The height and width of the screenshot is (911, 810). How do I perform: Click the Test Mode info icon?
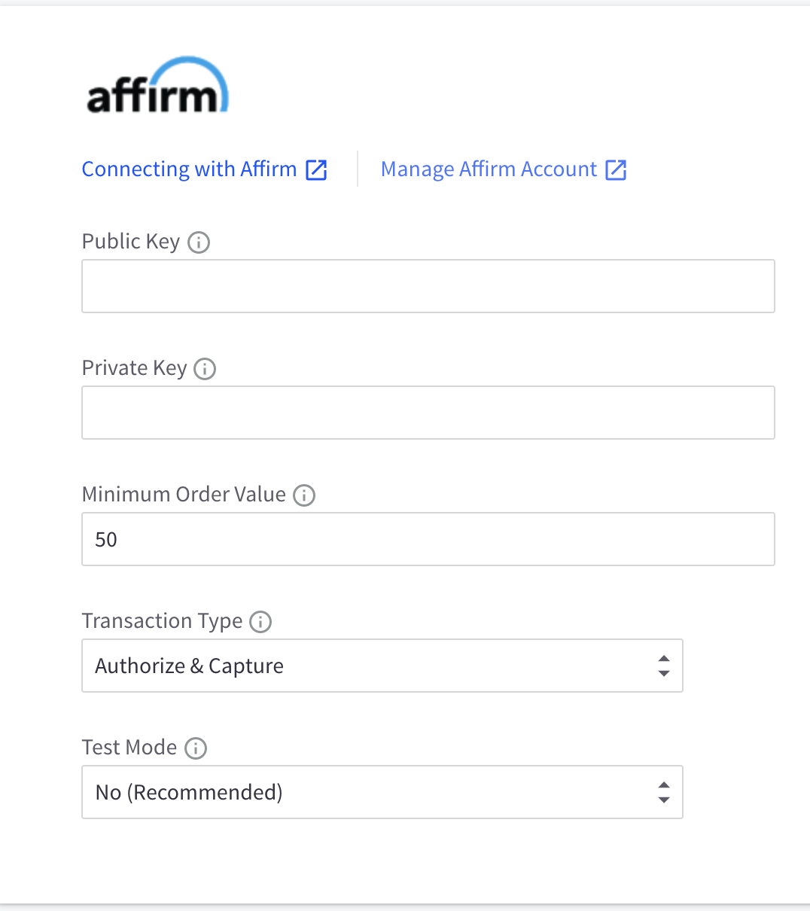pyautogui.click(x=195, y=748)
